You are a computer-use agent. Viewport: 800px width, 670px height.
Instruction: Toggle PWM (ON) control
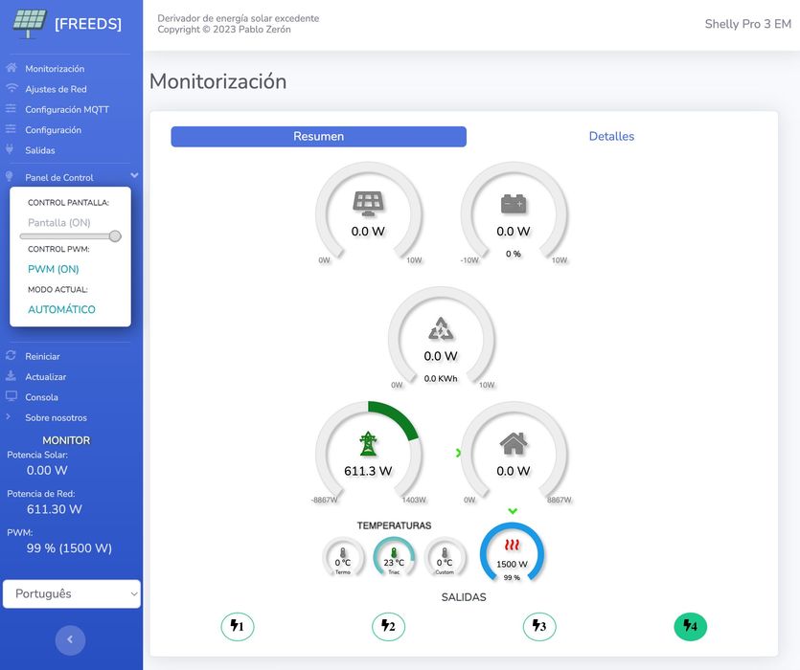(x=53, y=269)
